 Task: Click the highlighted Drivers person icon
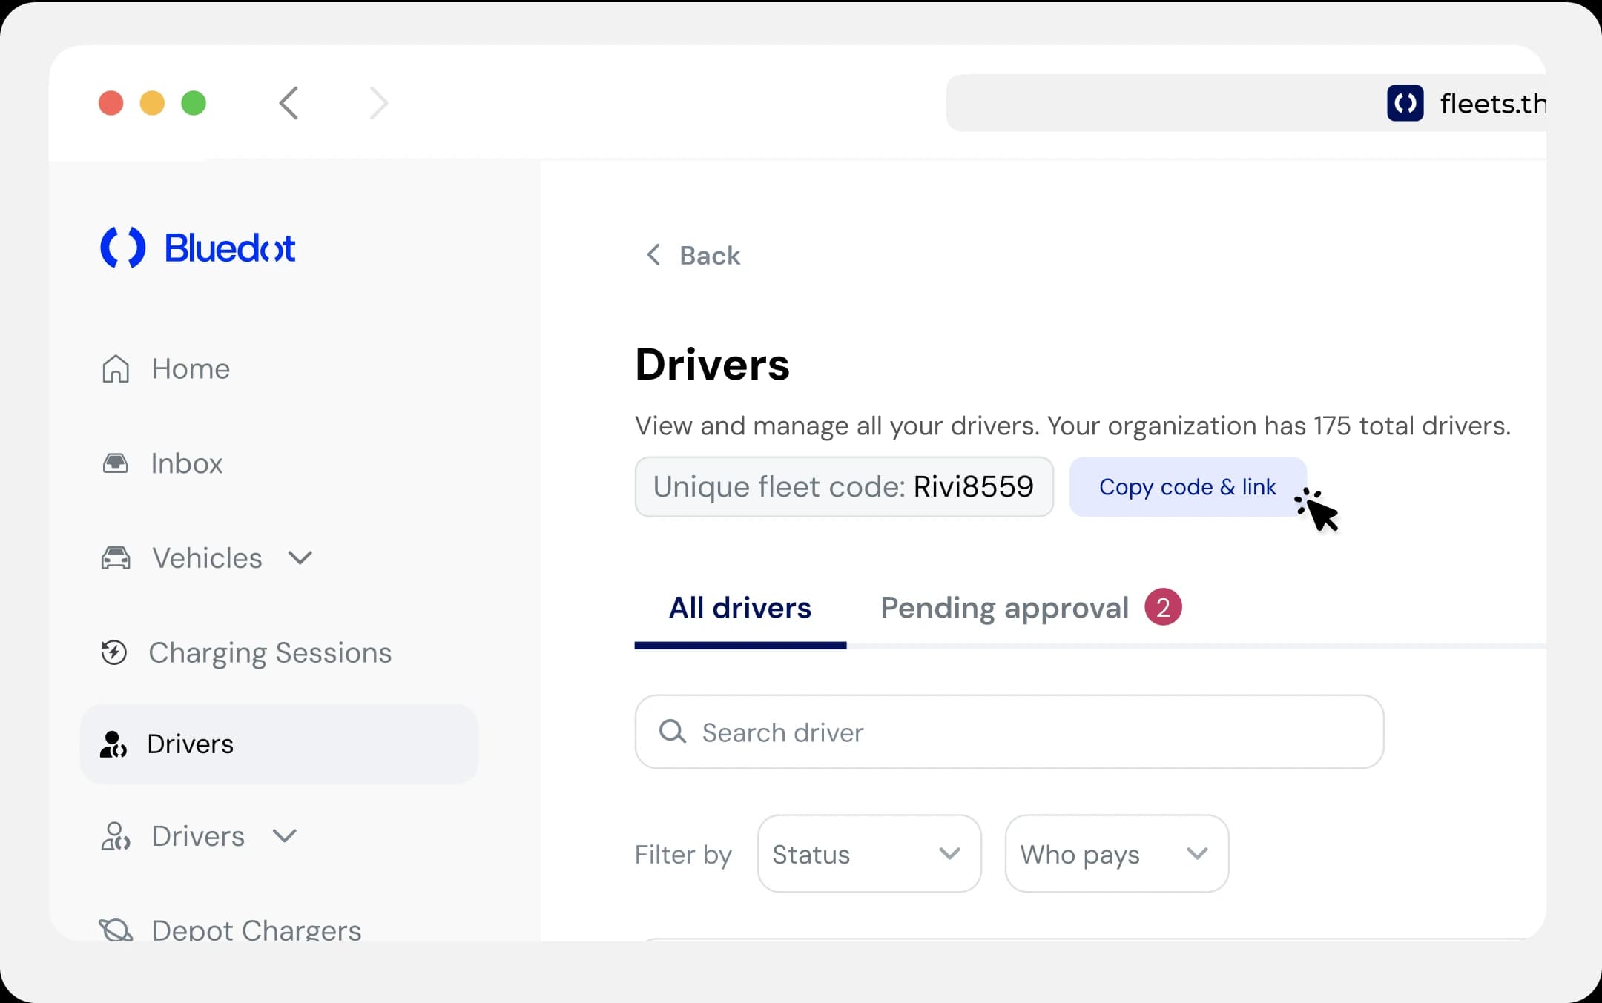pos(113,744)
